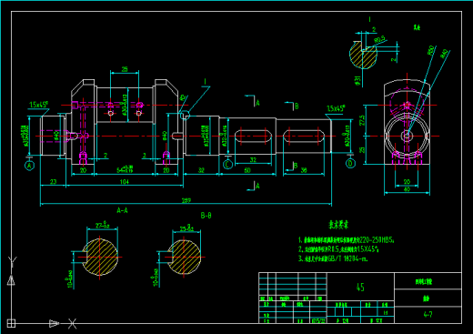Select the 10 keyway width dimension beside B-B circle
This screenshot has width=473, height=334.
(156, 277)
